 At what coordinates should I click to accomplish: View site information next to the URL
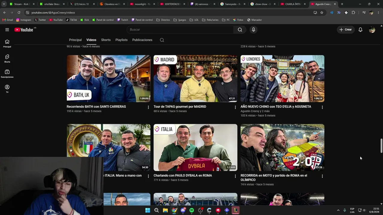(x=27, y=13)
